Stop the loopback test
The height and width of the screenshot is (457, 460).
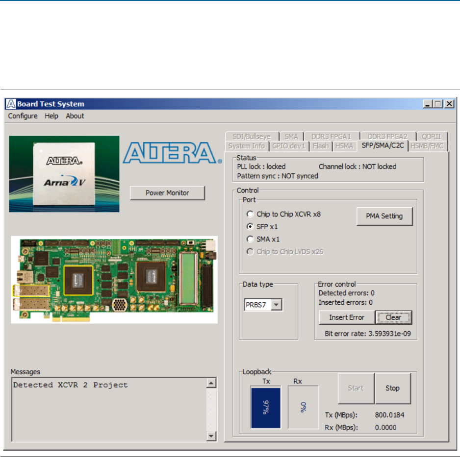(x=392, y=388)
